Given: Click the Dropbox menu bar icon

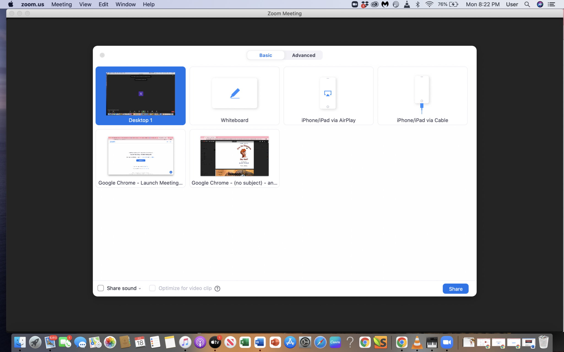Looking at the screenshot, I should pyautogui.click(x=365, y=4).
